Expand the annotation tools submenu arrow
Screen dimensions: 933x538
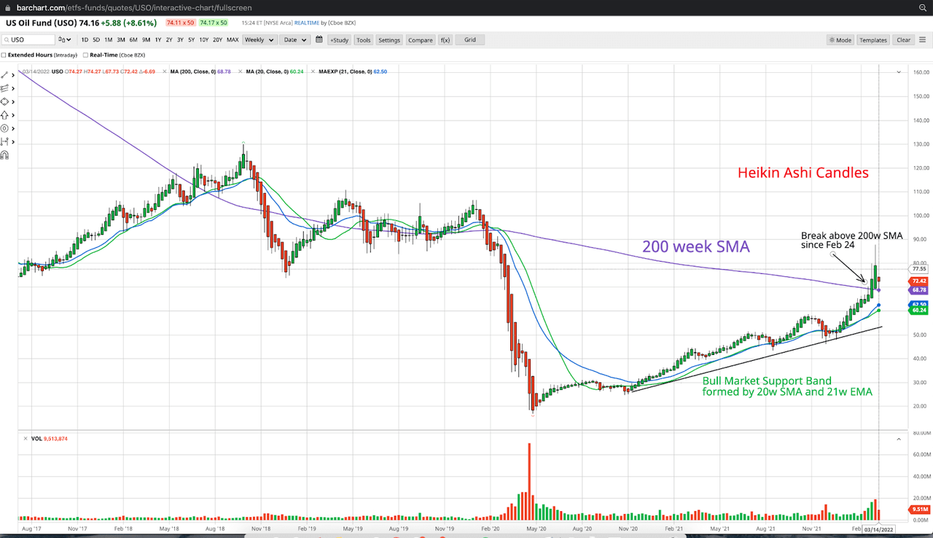pyautogui.click(x=13, y=128)
